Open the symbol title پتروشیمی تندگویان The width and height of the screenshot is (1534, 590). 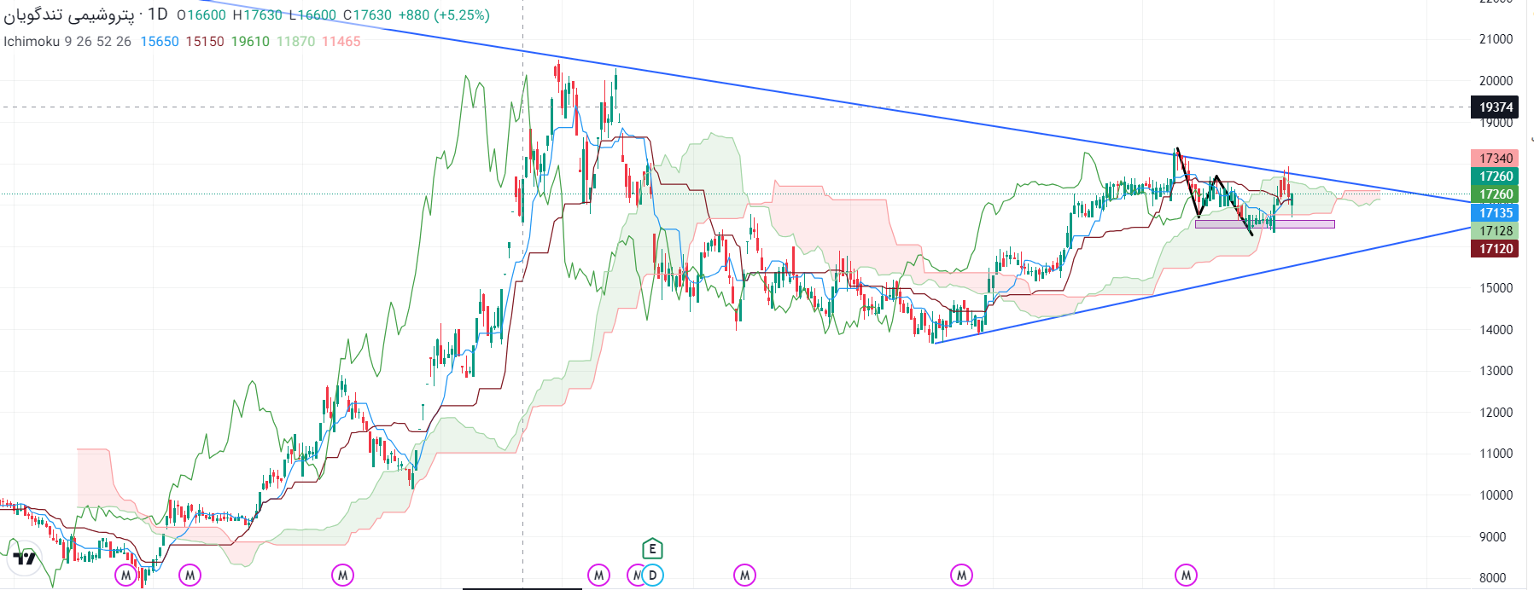coord(68,14)
